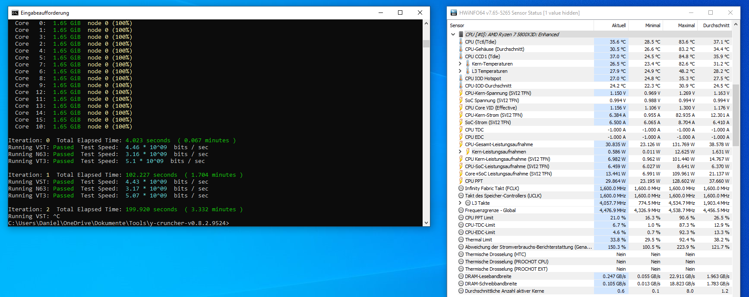Click the CPU-Gehäuse (Durchschnitt) thermometer icon
The height and width of the screenshot is (297, 749).
[x=461, y=49]
